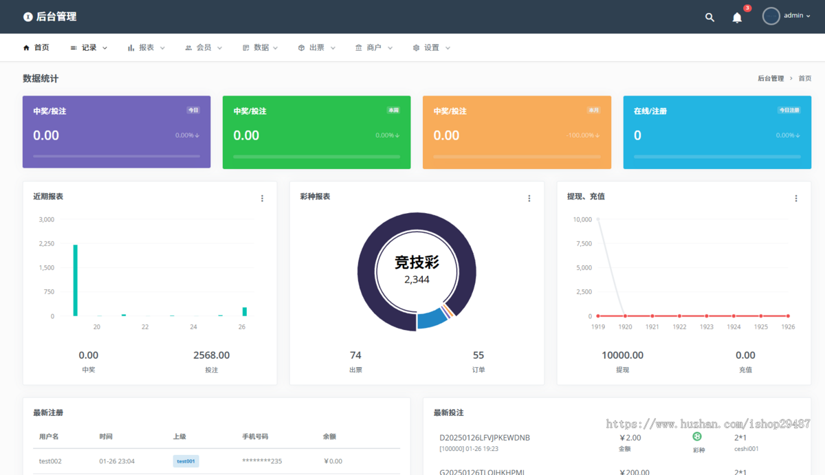825x475 pixels.
Task: Click the bar chart icon beside 报表
Action: click(x=131, y=48)
